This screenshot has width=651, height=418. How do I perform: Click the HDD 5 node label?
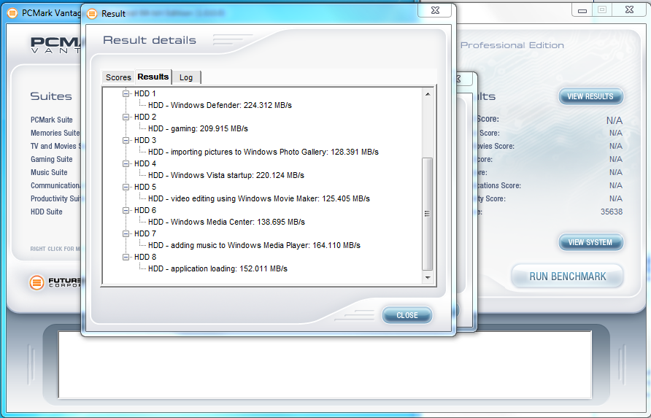point(145,187)
